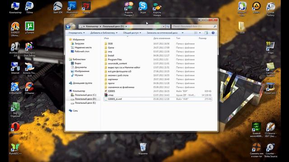Click the arrow after Компьютер in address bar
This screenshot has width=289, height=162.
[100, 27]
